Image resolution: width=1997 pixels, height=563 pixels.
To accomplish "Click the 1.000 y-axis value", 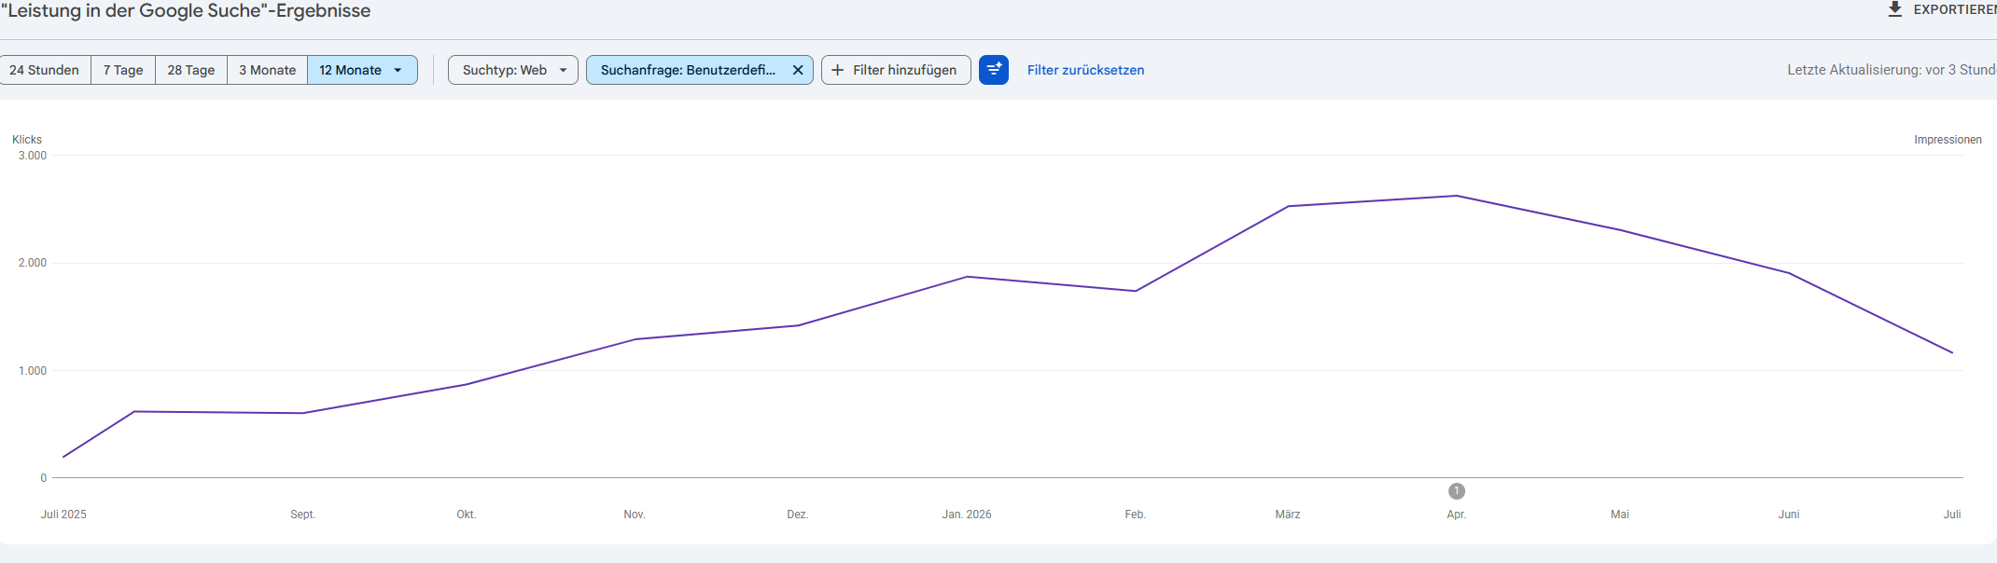I will click(33, 371).
